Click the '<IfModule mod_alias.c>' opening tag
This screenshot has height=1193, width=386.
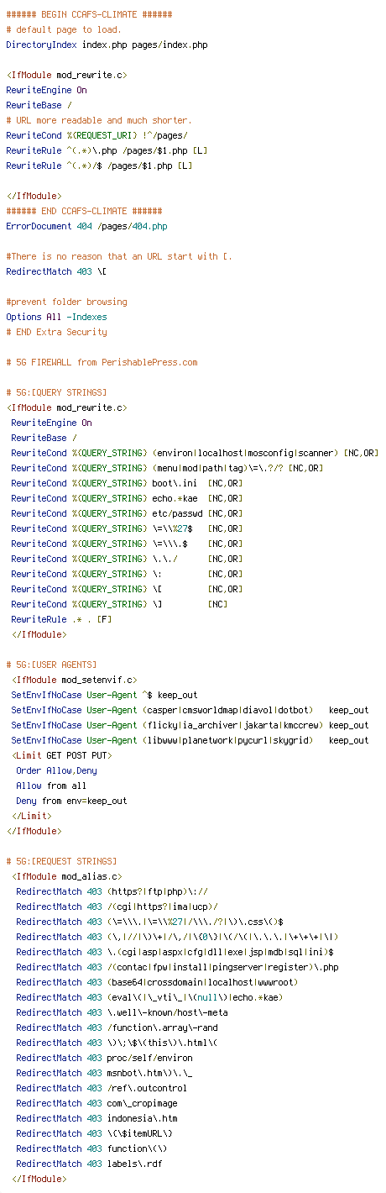[x=66, y=876]
